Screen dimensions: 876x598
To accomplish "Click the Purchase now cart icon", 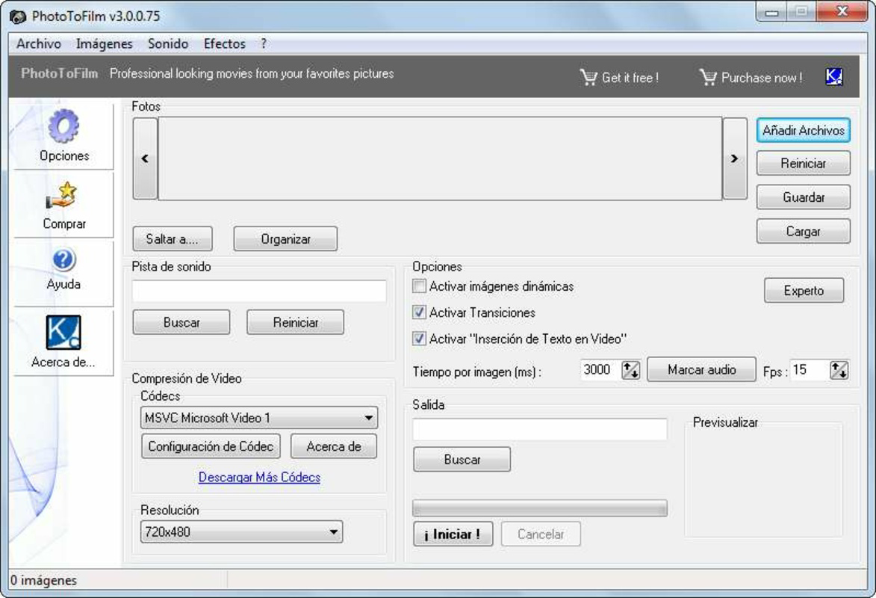I will (x=708, y=77).
